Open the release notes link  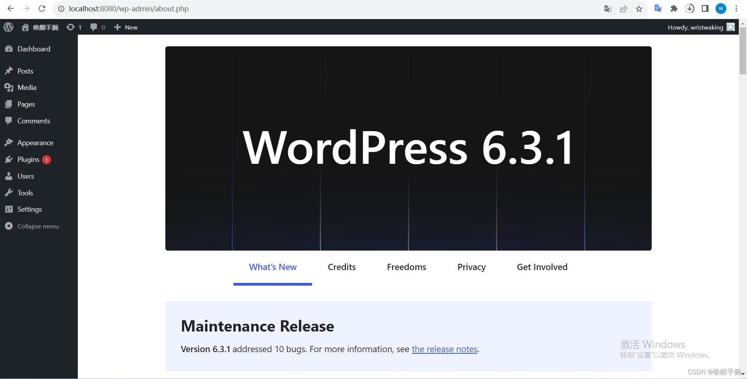(445, 349)
